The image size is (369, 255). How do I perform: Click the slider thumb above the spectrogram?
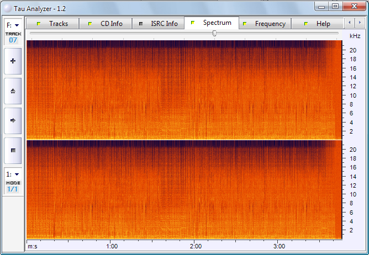point(214,34)
